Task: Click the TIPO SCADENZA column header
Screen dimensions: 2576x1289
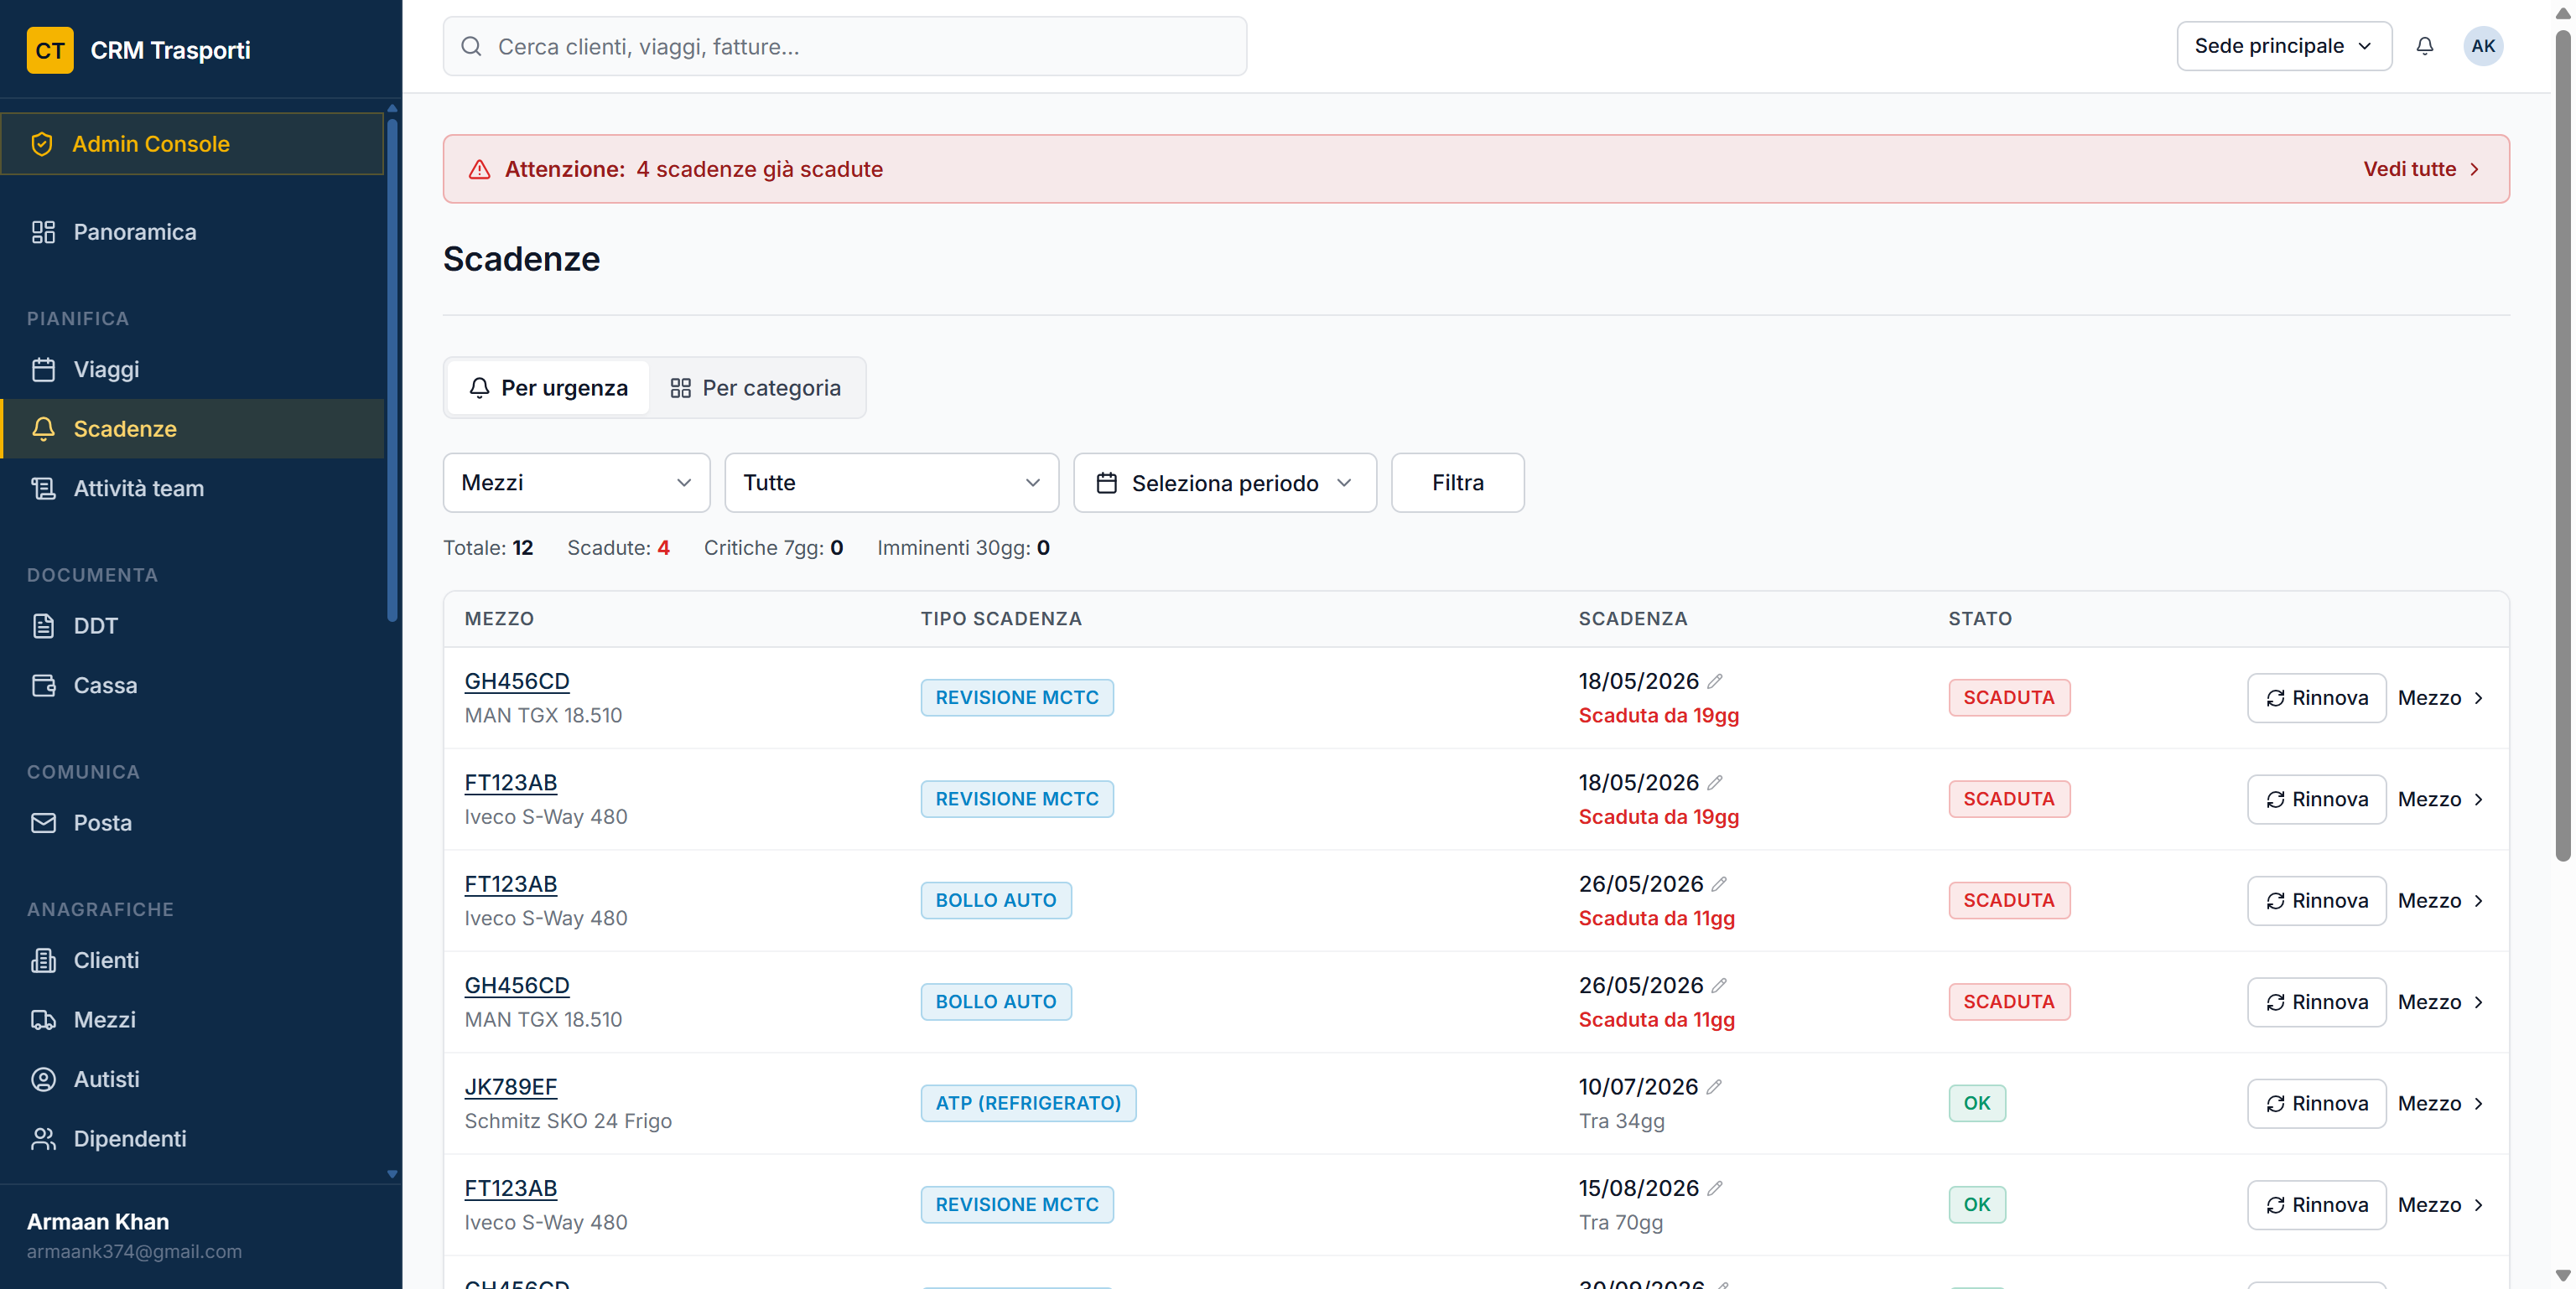Action: click(1000, 619)
